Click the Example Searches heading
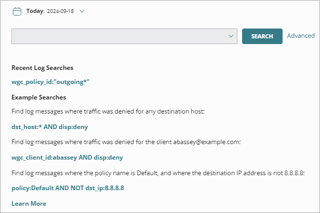 [x=38, y=97]
